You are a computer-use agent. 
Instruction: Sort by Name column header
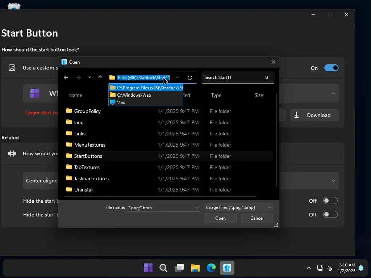(x=76, y=95)
